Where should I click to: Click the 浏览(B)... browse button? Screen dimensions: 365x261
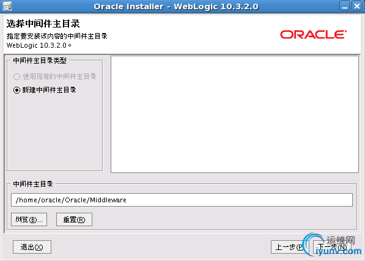pos(29,219)
